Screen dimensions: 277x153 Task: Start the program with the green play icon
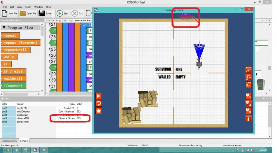(x=59, y=13)
